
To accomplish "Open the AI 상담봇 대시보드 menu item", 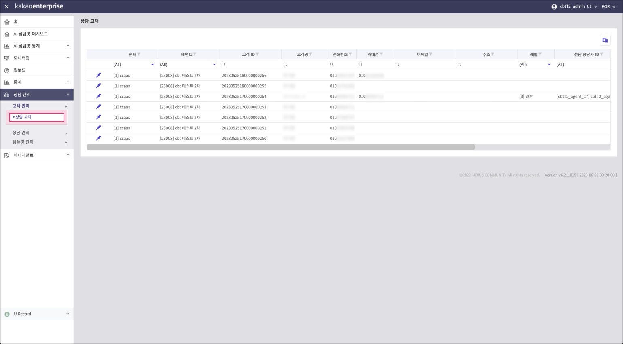I will point(30,34).
